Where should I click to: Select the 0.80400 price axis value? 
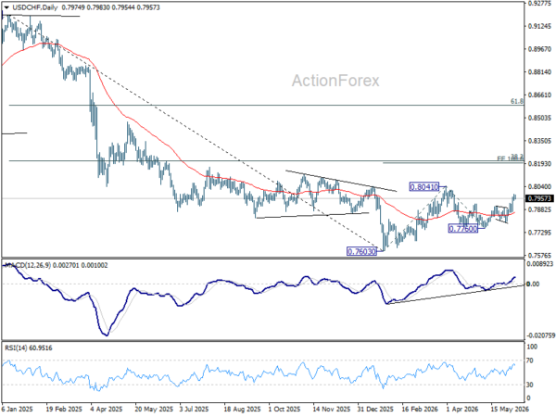click(539, 186)
